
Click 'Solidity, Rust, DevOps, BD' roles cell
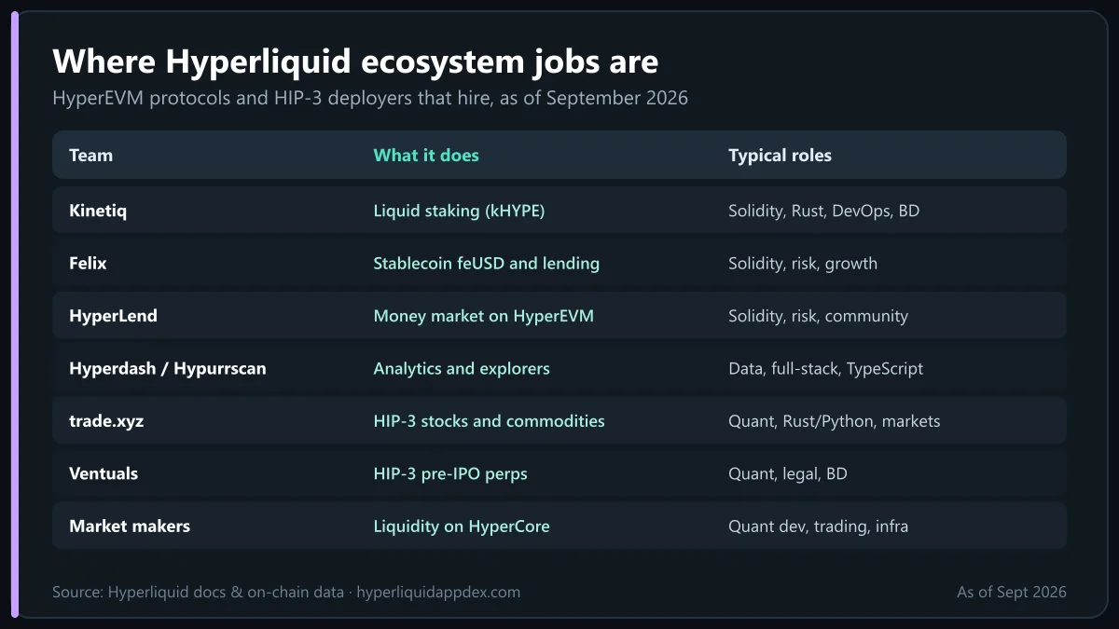pyautogui.click(x=823, y=211)
